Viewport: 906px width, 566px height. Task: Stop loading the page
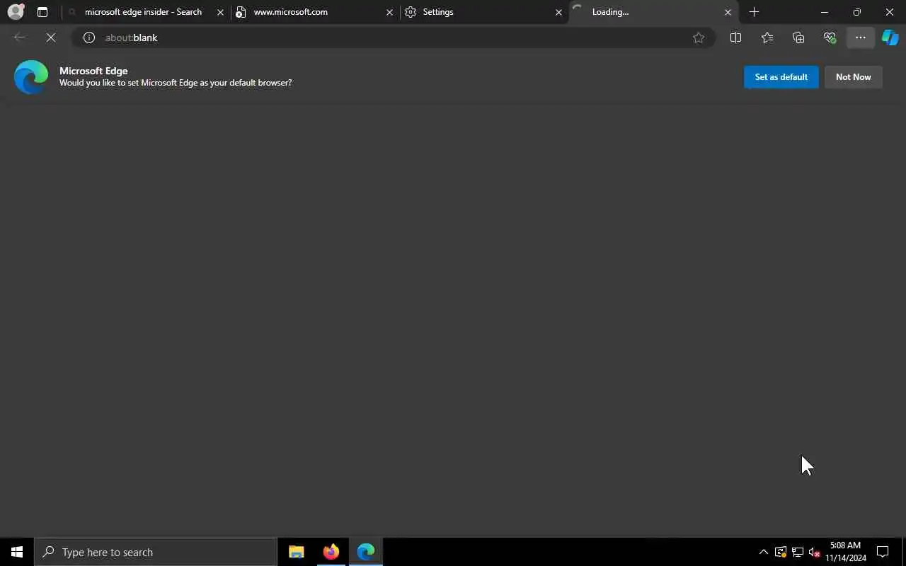pyautogui.click(x=51, y=37)
